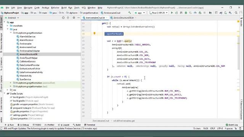Open the Profile app gauge icon
The width and height of the screenshot is (244, 137).
pos(195,13)
